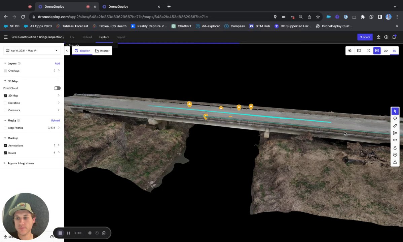Stop the screen recording
The image size is (403, 242).
pyautogui.click(x=60, y=233)
